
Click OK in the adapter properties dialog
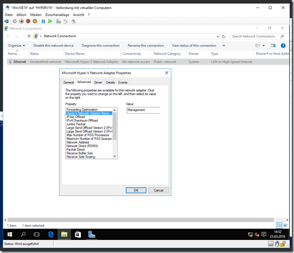(136, 190)
